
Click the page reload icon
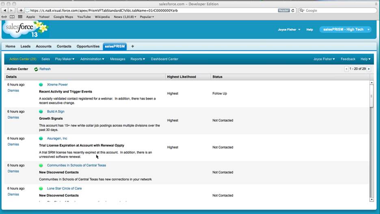293,11
